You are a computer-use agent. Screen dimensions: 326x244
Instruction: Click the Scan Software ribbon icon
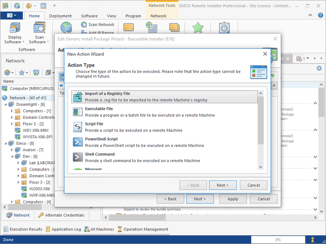click(39, 29)
